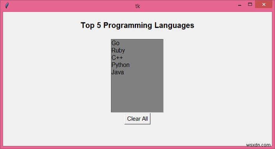This screenshot has width=275, height=149.
Task: Select Go in the listbox
Action: 137,43
